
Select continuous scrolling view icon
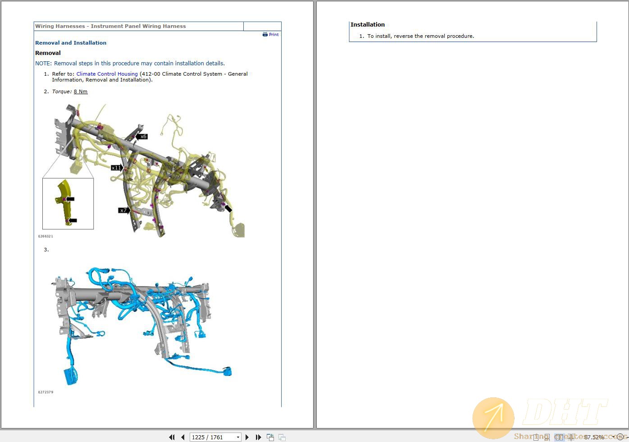point(547,437)
